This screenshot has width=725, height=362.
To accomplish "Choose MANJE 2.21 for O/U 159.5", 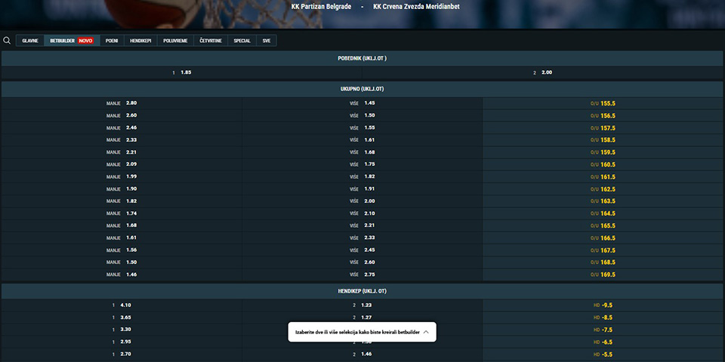I will tap(122, 152).
